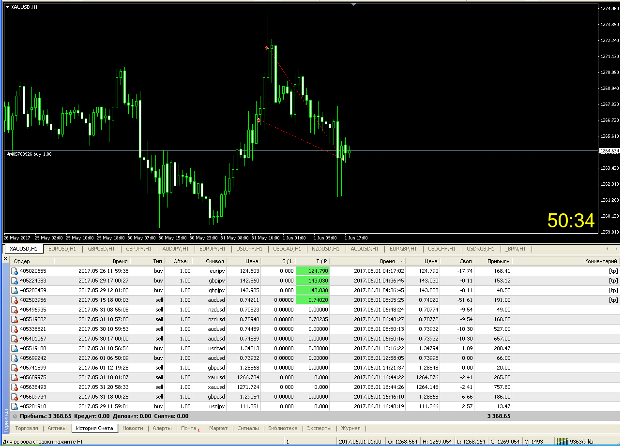Open the Почта mailbox tab
624x446 pixels.
[x=190, y=428]
